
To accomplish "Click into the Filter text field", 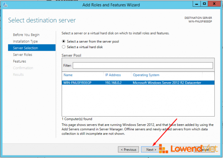I will [143, 65].
